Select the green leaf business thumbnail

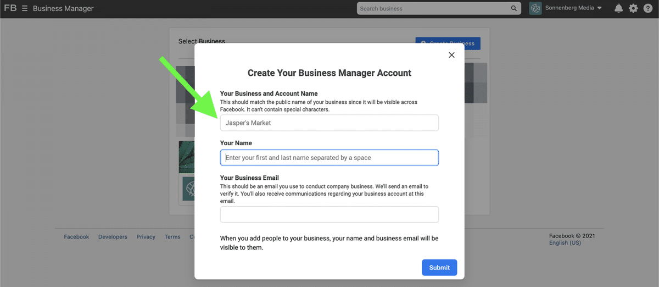pos(187,157)
